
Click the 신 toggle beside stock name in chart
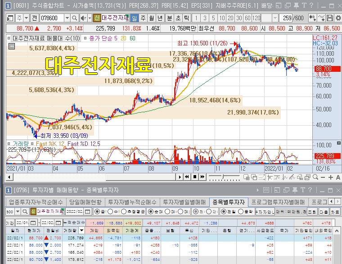[x=97, y=18]
